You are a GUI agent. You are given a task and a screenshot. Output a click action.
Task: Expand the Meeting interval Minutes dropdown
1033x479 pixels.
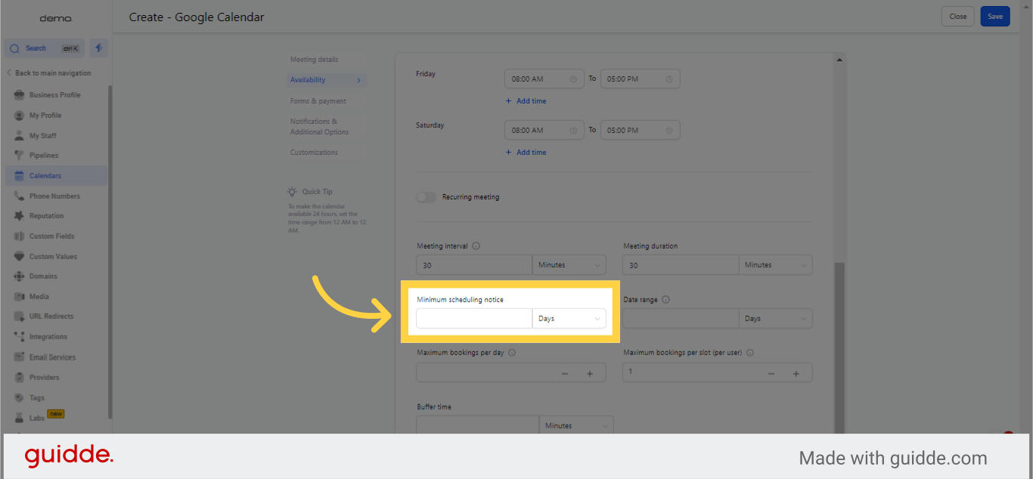coord(569,265)
